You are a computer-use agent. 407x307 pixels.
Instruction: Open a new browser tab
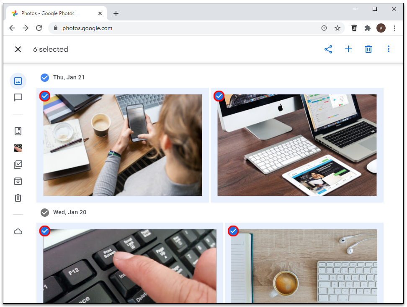click(x=116, y=13)
